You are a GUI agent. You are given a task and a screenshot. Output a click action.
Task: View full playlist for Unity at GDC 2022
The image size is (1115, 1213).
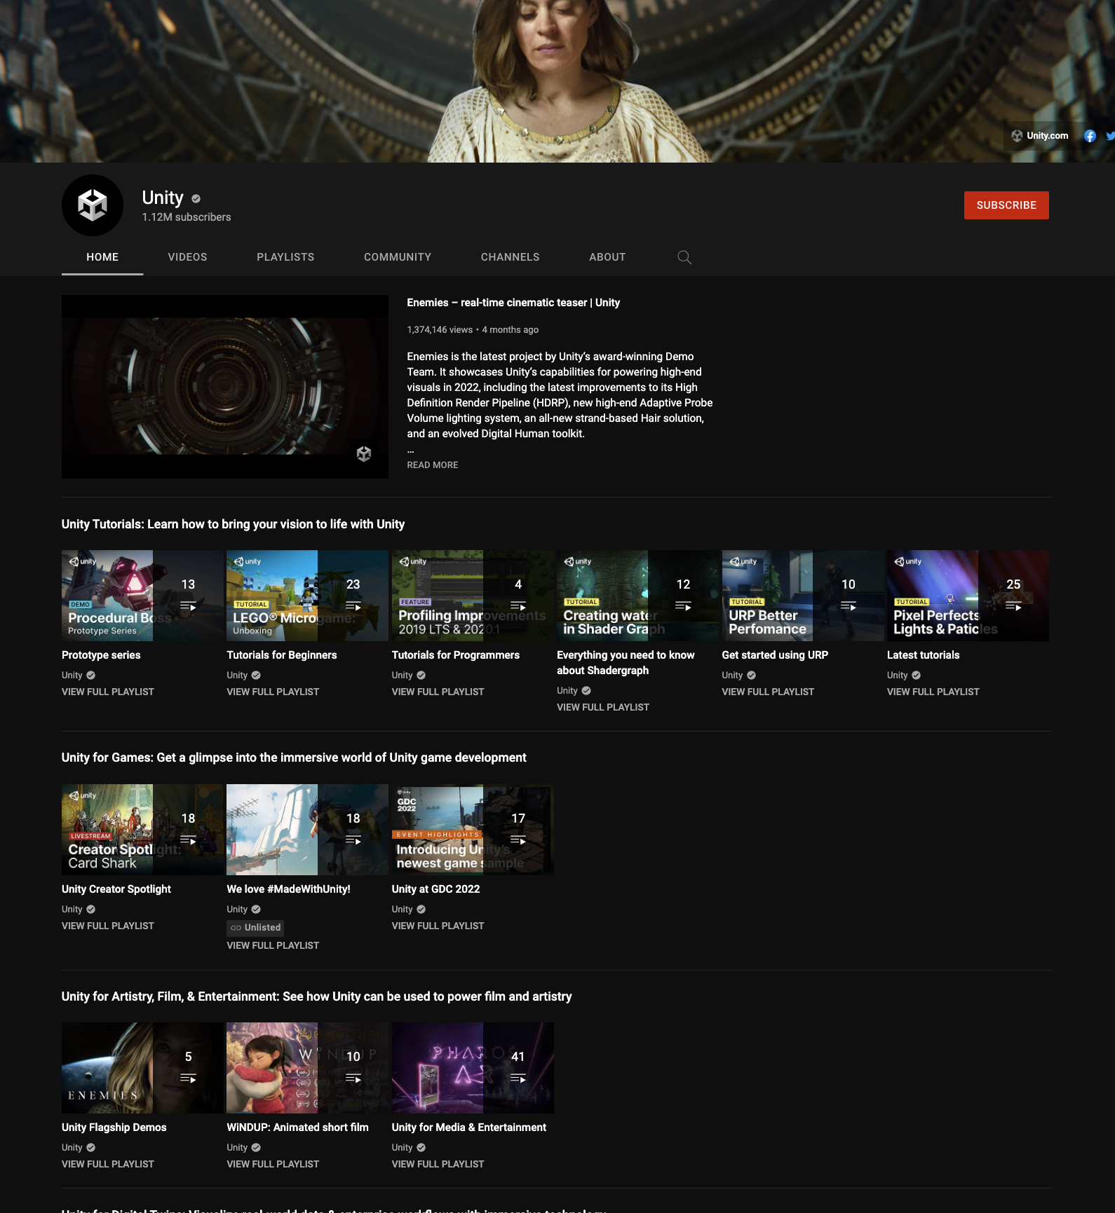click(438, 926)
